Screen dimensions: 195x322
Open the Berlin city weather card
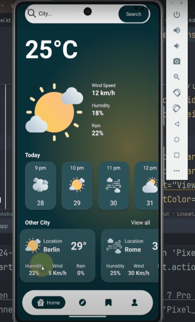point(57,256)
